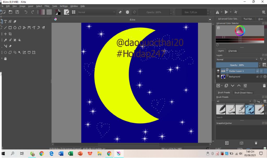Select the Freehand Path tool
Image resolution: width=267 pixels, height=158 pixels.
pos(34,28)
